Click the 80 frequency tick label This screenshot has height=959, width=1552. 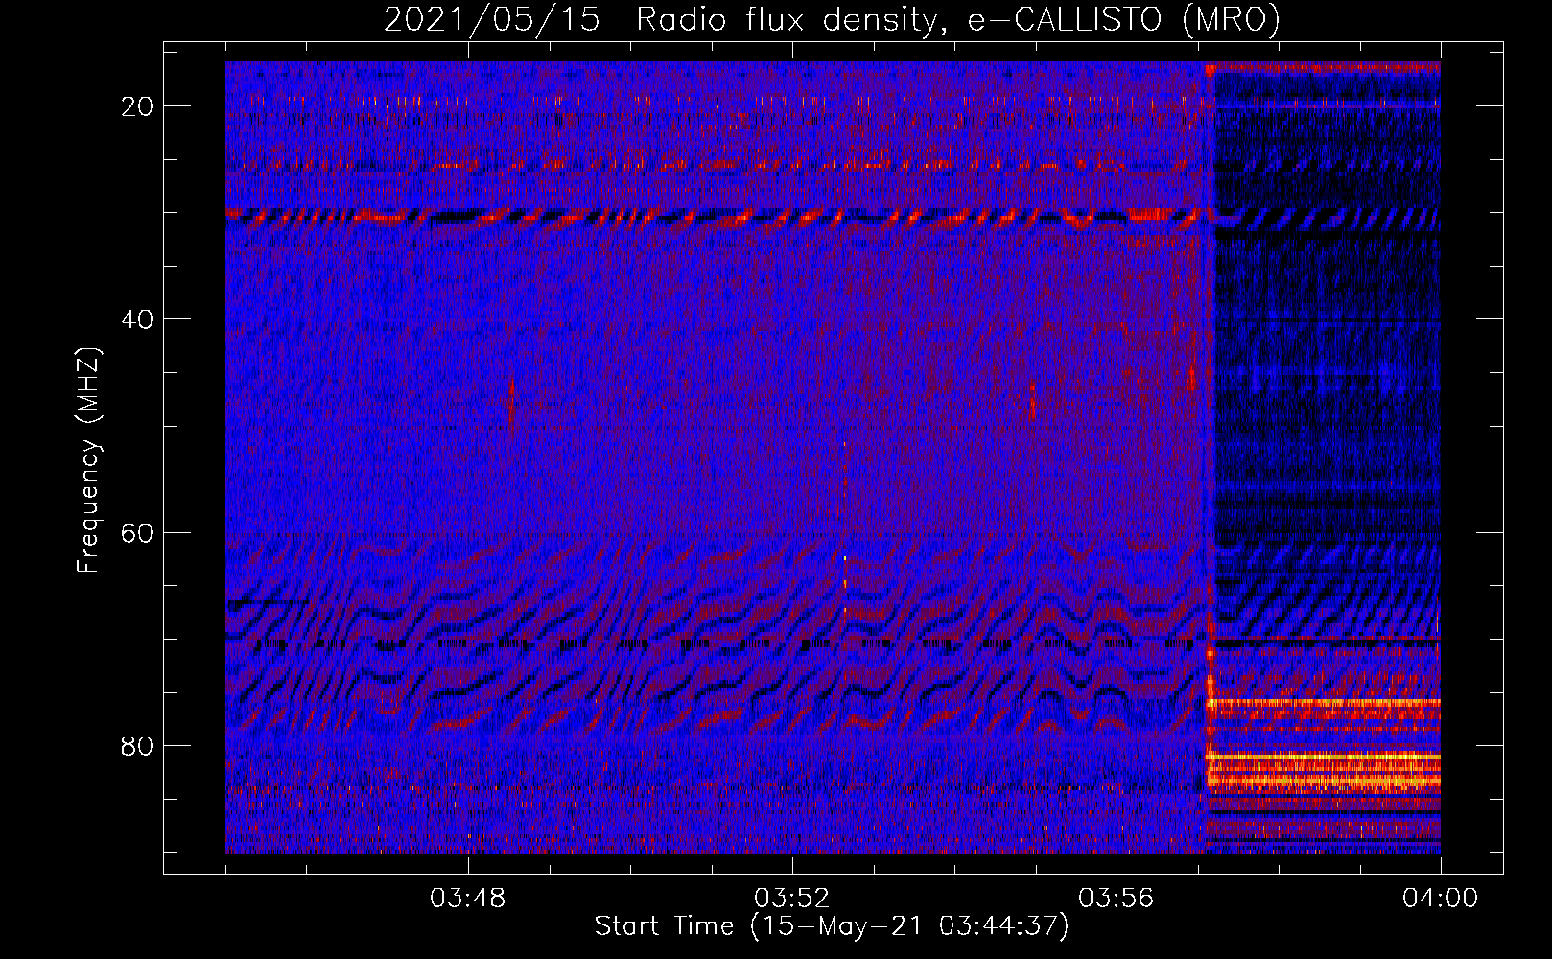pos(138,746)
